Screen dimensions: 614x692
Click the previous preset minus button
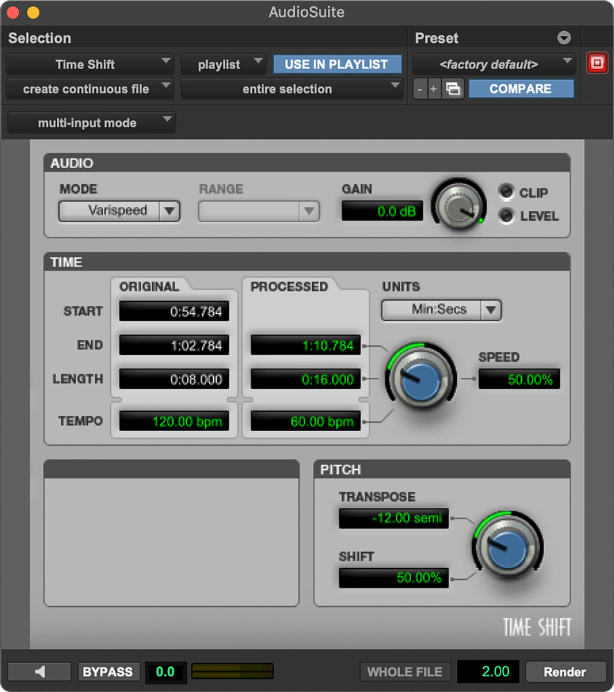coord(419,89)
